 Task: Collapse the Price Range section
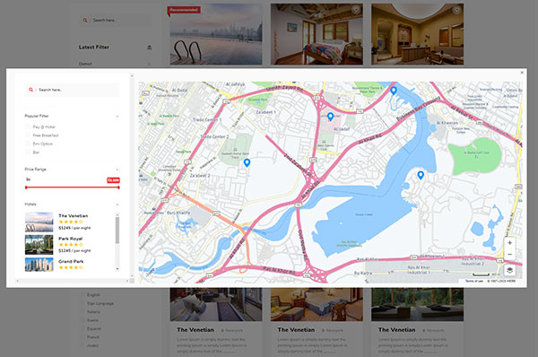117,170
